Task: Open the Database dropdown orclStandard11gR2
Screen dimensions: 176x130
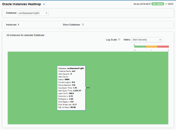Action: pos(33,13)
